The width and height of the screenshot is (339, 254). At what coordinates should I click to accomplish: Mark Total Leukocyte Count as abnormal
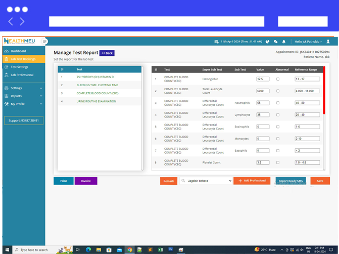click(278, 91)
